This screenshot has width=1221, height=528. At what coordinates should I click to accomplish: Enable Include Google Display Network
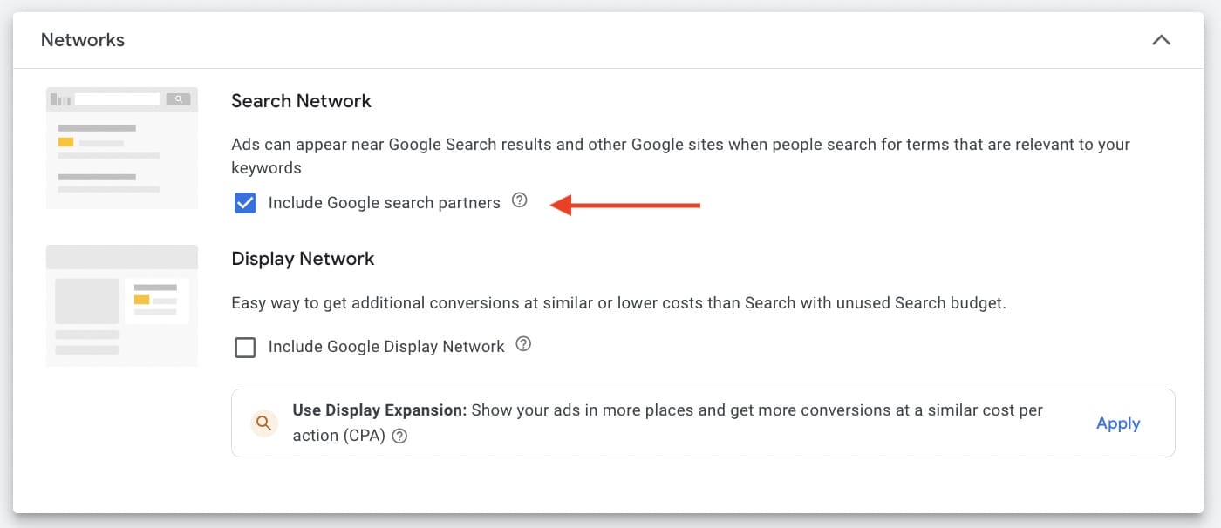[x=245, y=347]
